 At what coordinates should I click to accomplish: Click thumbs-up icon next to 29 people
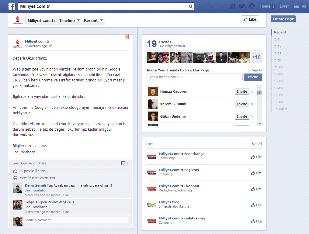click(15, 171)
